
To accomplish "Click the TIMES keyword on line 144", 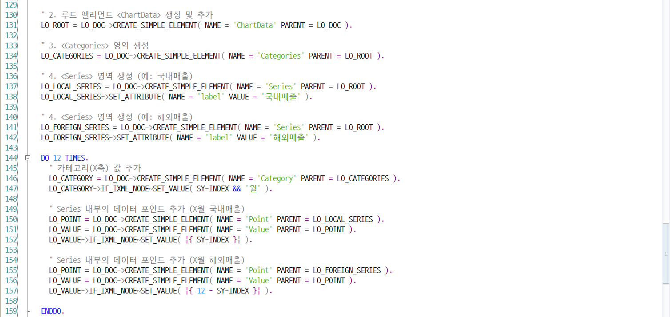I will pos(76,158).
